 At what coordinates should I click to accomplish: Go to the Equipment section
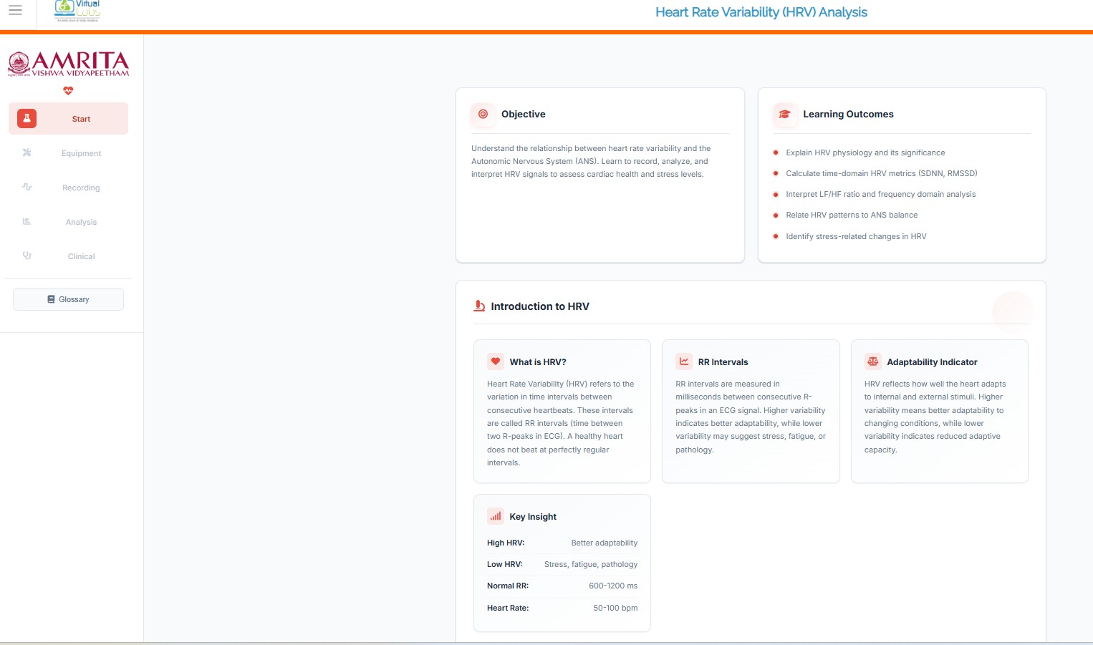pyautogui.click(x=81, y=153)
